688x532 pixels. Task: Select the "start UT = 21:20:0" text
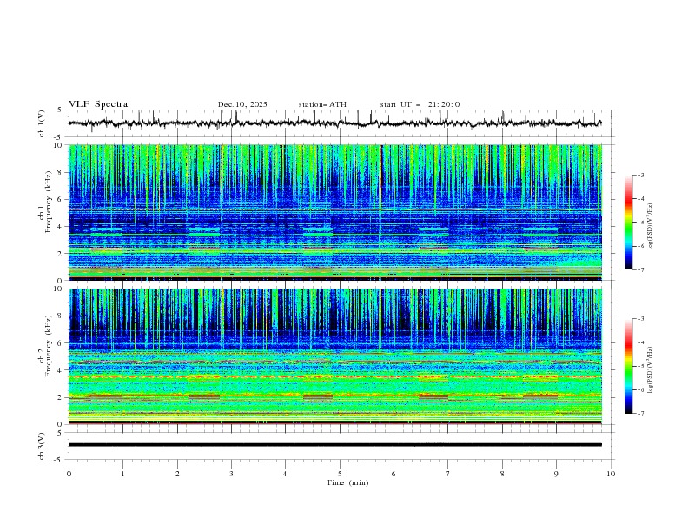(x=420, y=104)
